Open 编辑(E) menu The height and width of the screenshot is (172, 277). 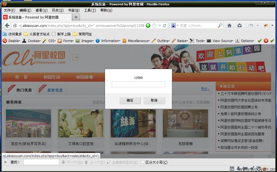(25, 10)
